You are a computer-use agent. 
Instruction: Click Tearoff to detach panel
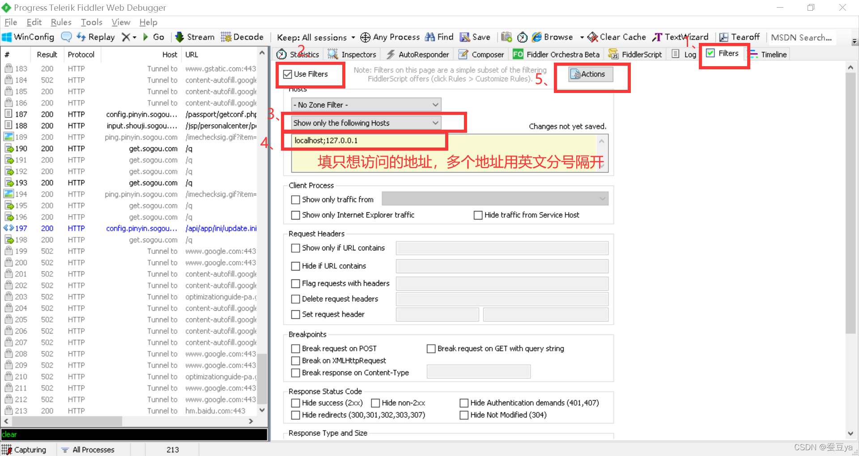739,37
